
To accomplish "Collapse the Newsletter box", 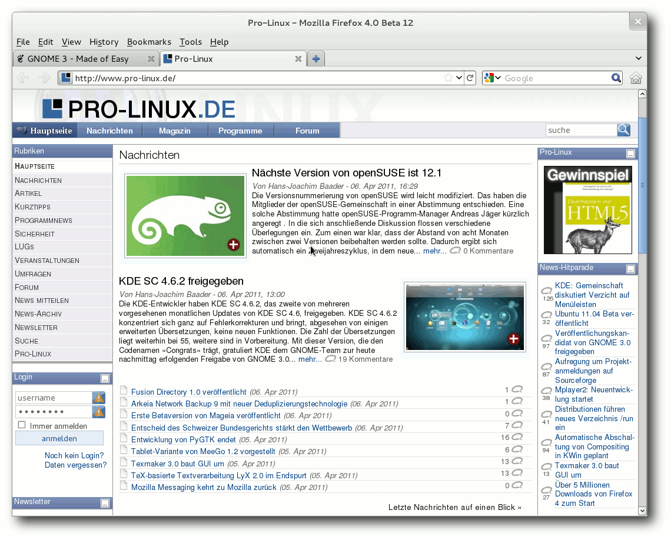I will pos(105,503).
